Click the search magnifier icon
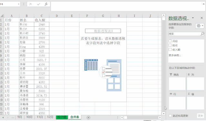Viewport: 206px width, 121px height. coord(202,34)
